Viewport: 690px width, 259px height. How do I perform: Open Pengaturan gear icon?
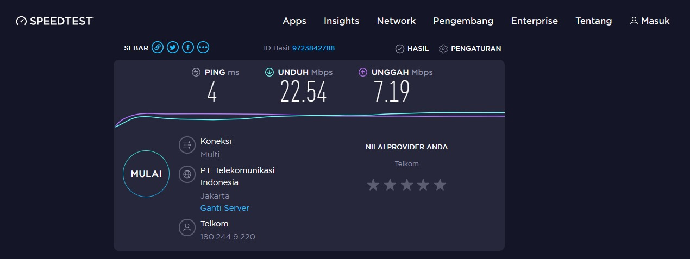pos(443,49)
